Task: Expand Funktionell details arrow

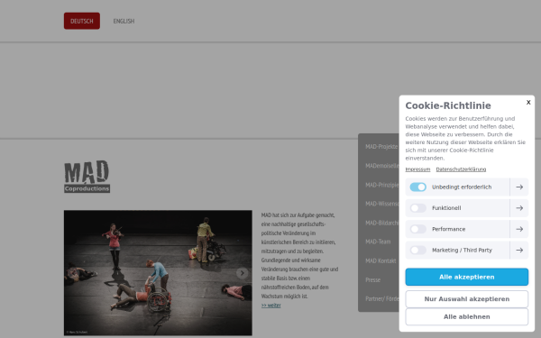Action: pyautogui.click(x=519, y=208)
